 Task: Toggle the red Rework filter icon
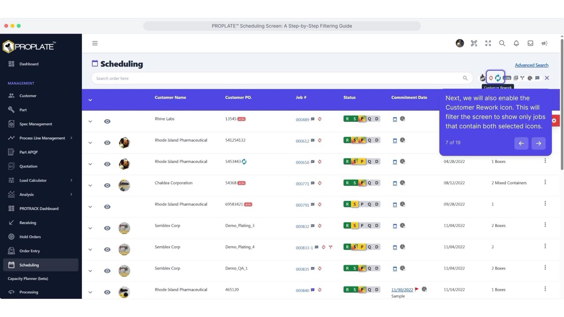pos(491,78)
